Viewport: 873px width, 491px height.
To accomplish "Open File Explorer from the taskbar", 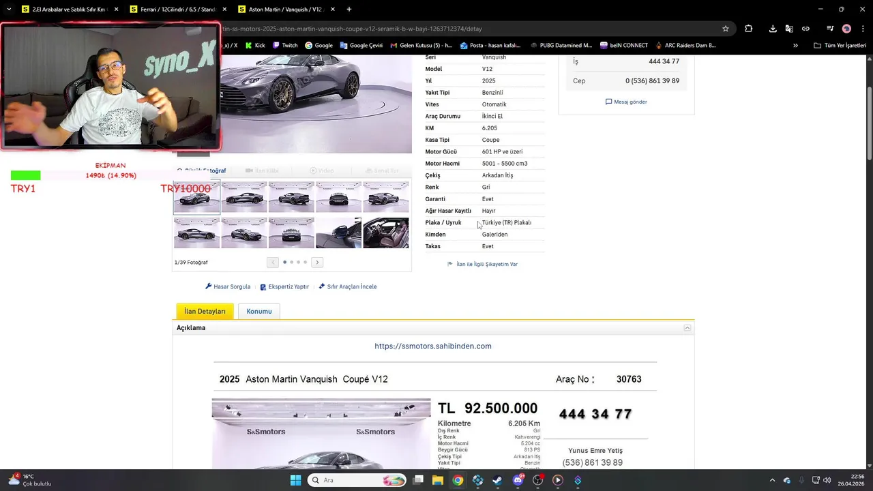I will (x=437, y=480).
